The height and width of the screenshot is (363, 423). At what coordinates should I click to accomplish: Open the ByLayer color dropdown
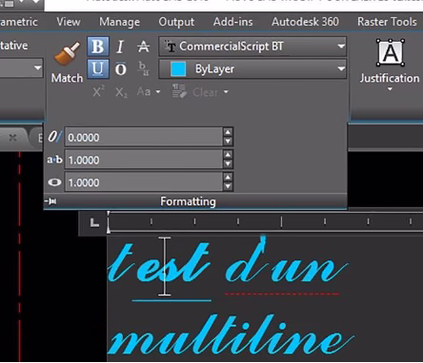(x=252, y=68)
